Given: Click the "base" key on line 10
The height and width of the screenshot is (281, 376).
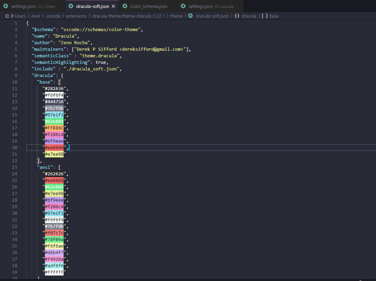Looking at the screenshot, I should 45,82.
